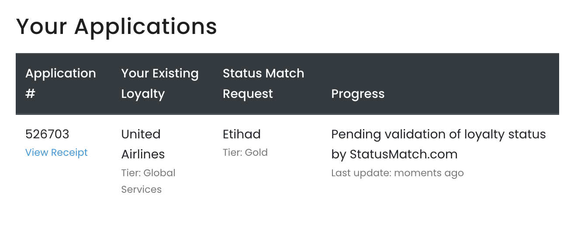Click the Status Match Request header

[x=263, y=84]
